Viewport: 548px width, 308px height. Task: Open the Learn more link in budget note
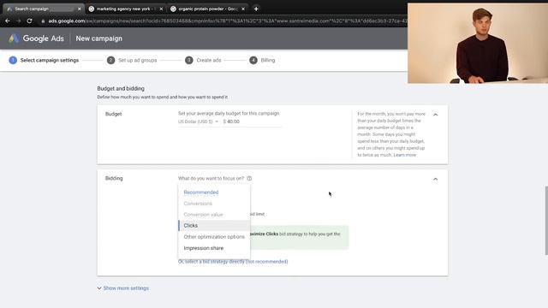(405, 155)
